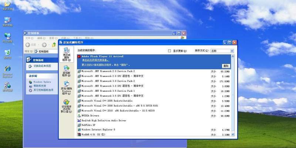Click the 控制面板 address bar field
296x148 pixels.
[x=46, y=51]
